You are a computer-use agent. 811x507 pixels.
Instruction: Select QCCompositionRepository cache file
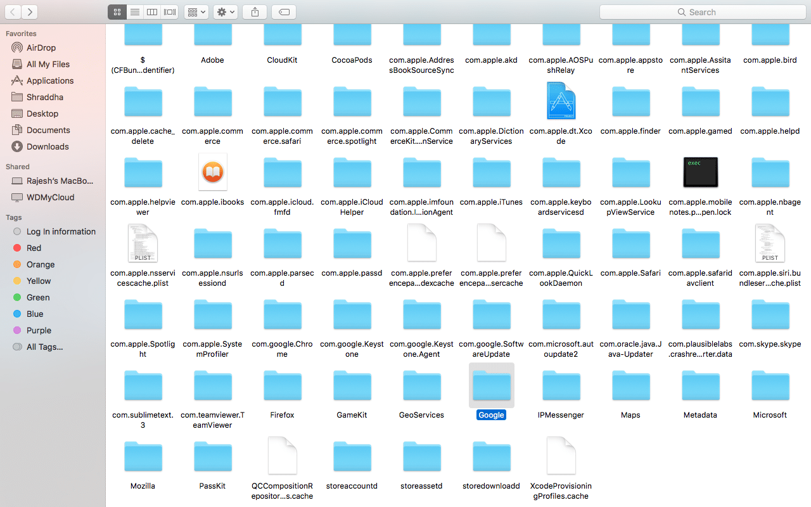(282, 456)
